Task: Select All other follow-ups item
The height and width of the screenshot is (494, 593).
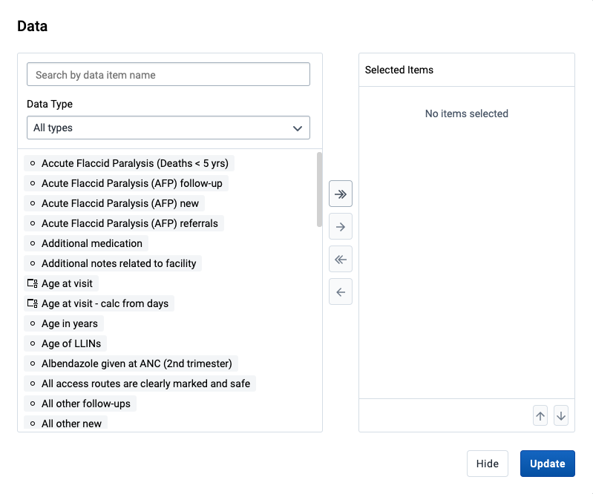Action: click(x=80, y=404)
